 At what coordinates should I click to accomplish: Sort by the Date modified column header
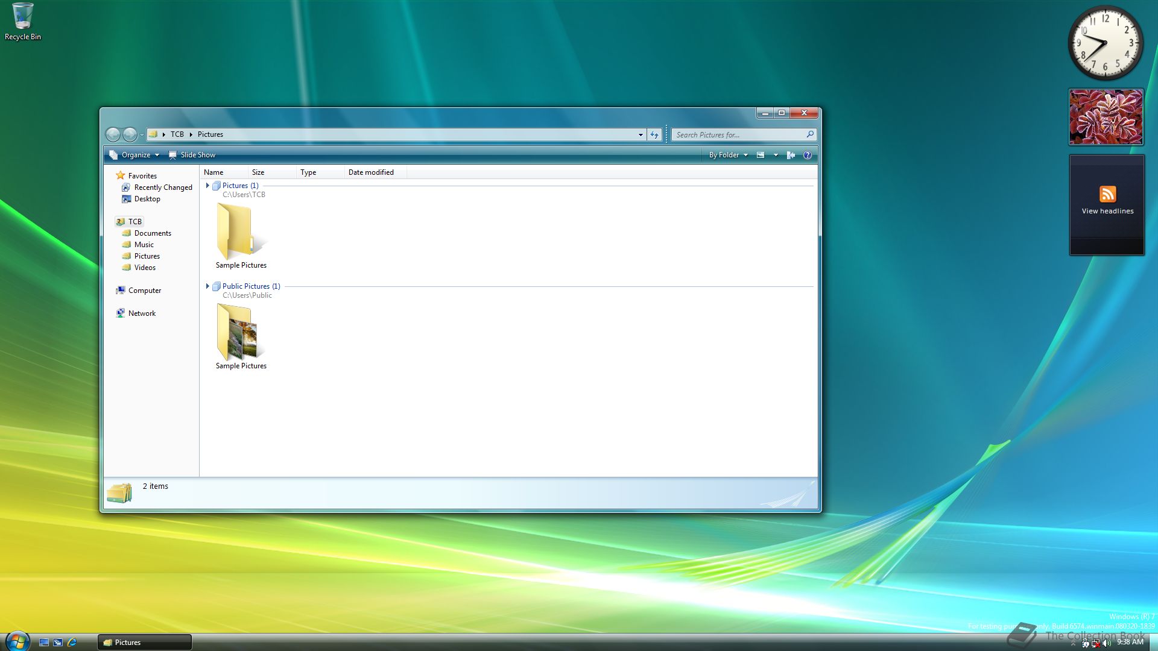[375, 172]
